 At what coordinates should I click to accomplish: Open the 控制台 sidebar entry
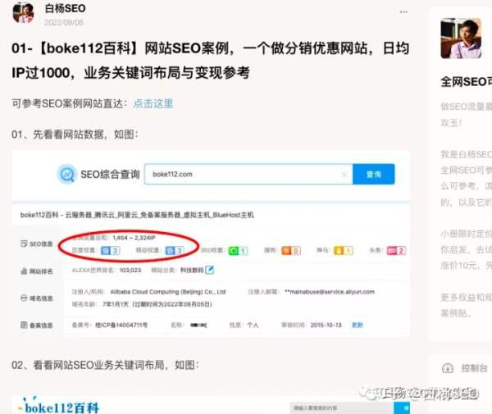click(x=474, y=367)
